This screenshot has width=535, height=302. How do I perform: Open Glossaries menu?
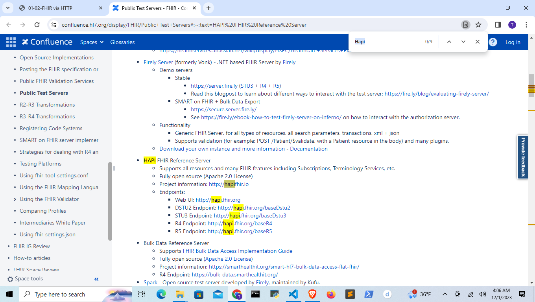click(122, 42)
